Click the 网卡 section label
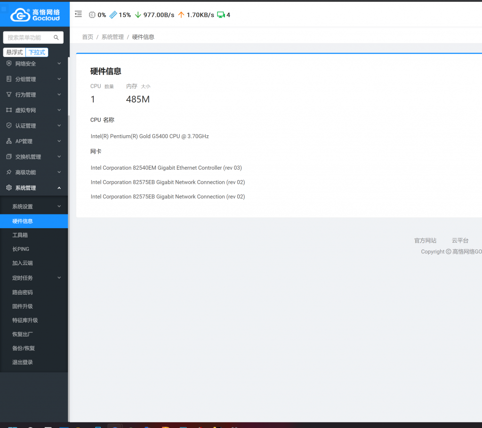This screenshot has height=428, width=482. tap(96, 151)
